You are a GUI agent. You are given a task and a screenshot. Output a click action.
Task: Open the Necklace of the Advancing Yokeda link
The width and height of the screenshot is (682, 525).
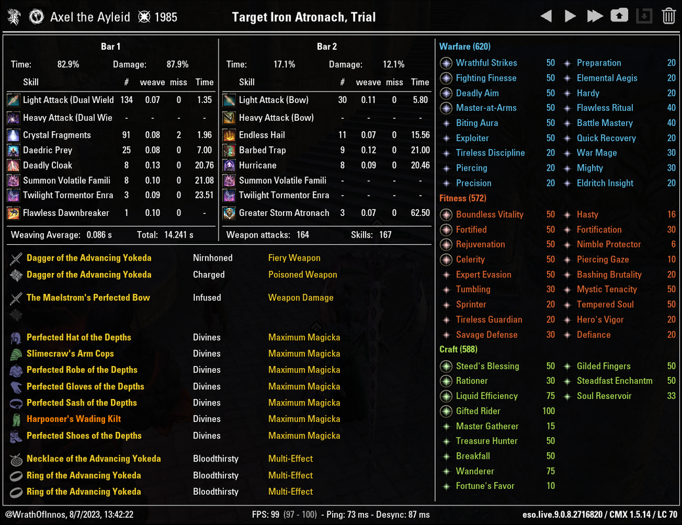[93, 459]
